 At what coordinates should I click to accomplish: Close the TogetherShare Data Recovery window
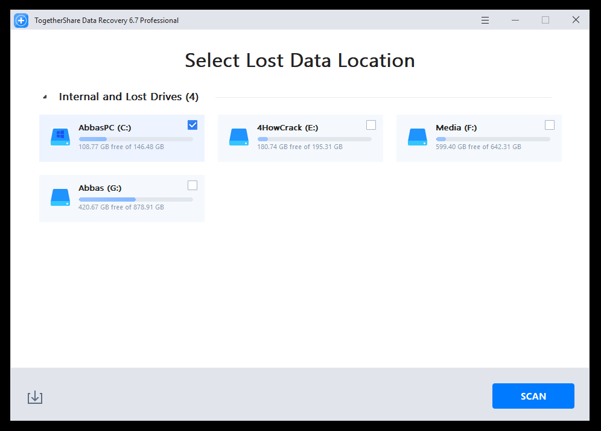[576, 20]
